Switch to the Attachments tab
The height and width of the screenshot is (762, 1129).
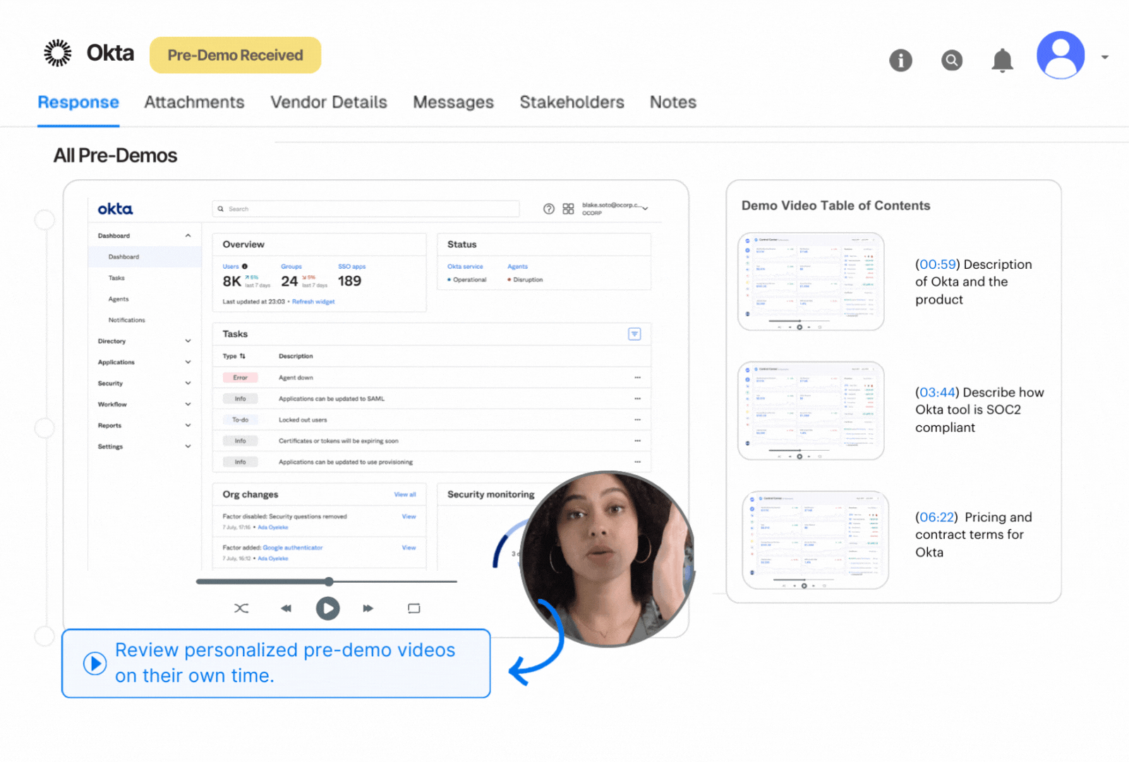click(194, 102)
